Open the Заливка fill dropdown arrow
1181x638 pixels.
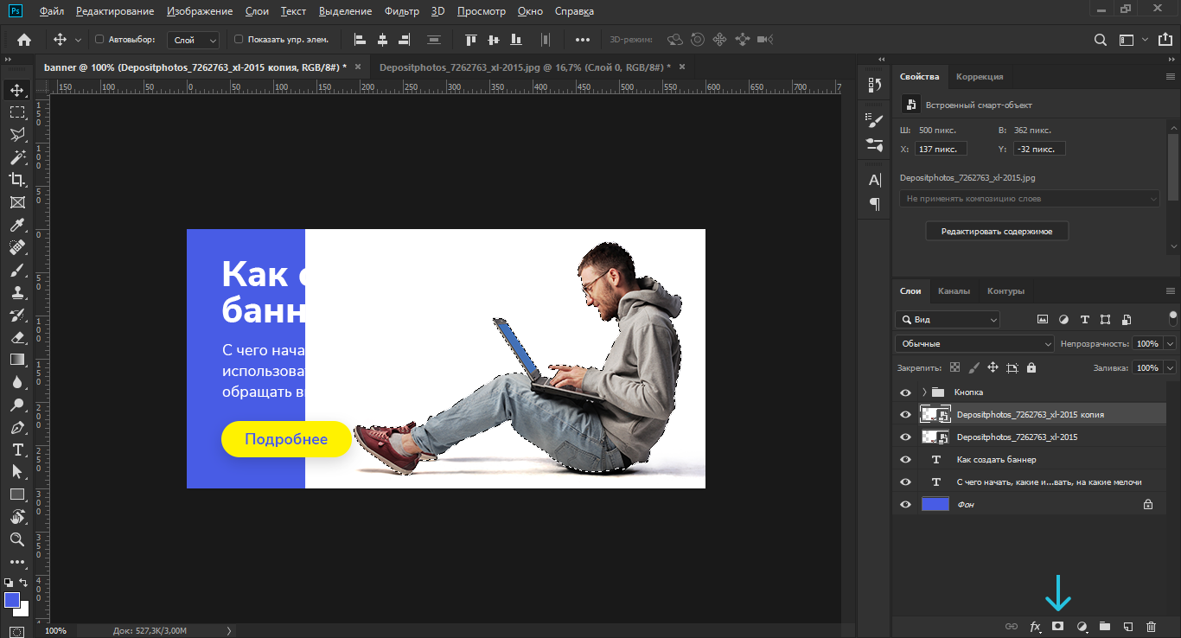tap(1170, 367)
